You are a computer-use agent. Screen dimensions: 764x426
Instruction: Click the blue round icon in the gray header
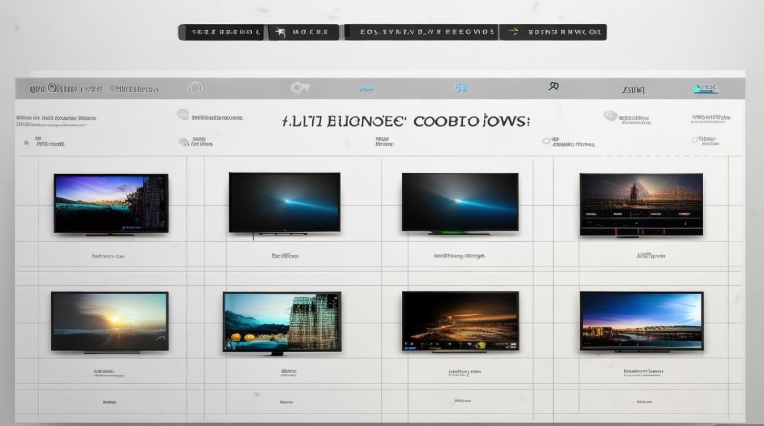[461, 87]
